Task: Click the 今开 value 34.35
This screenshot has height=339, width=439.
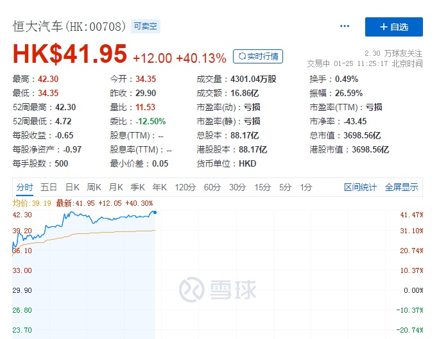Action: pyautogui.click(x=146, y=79)
